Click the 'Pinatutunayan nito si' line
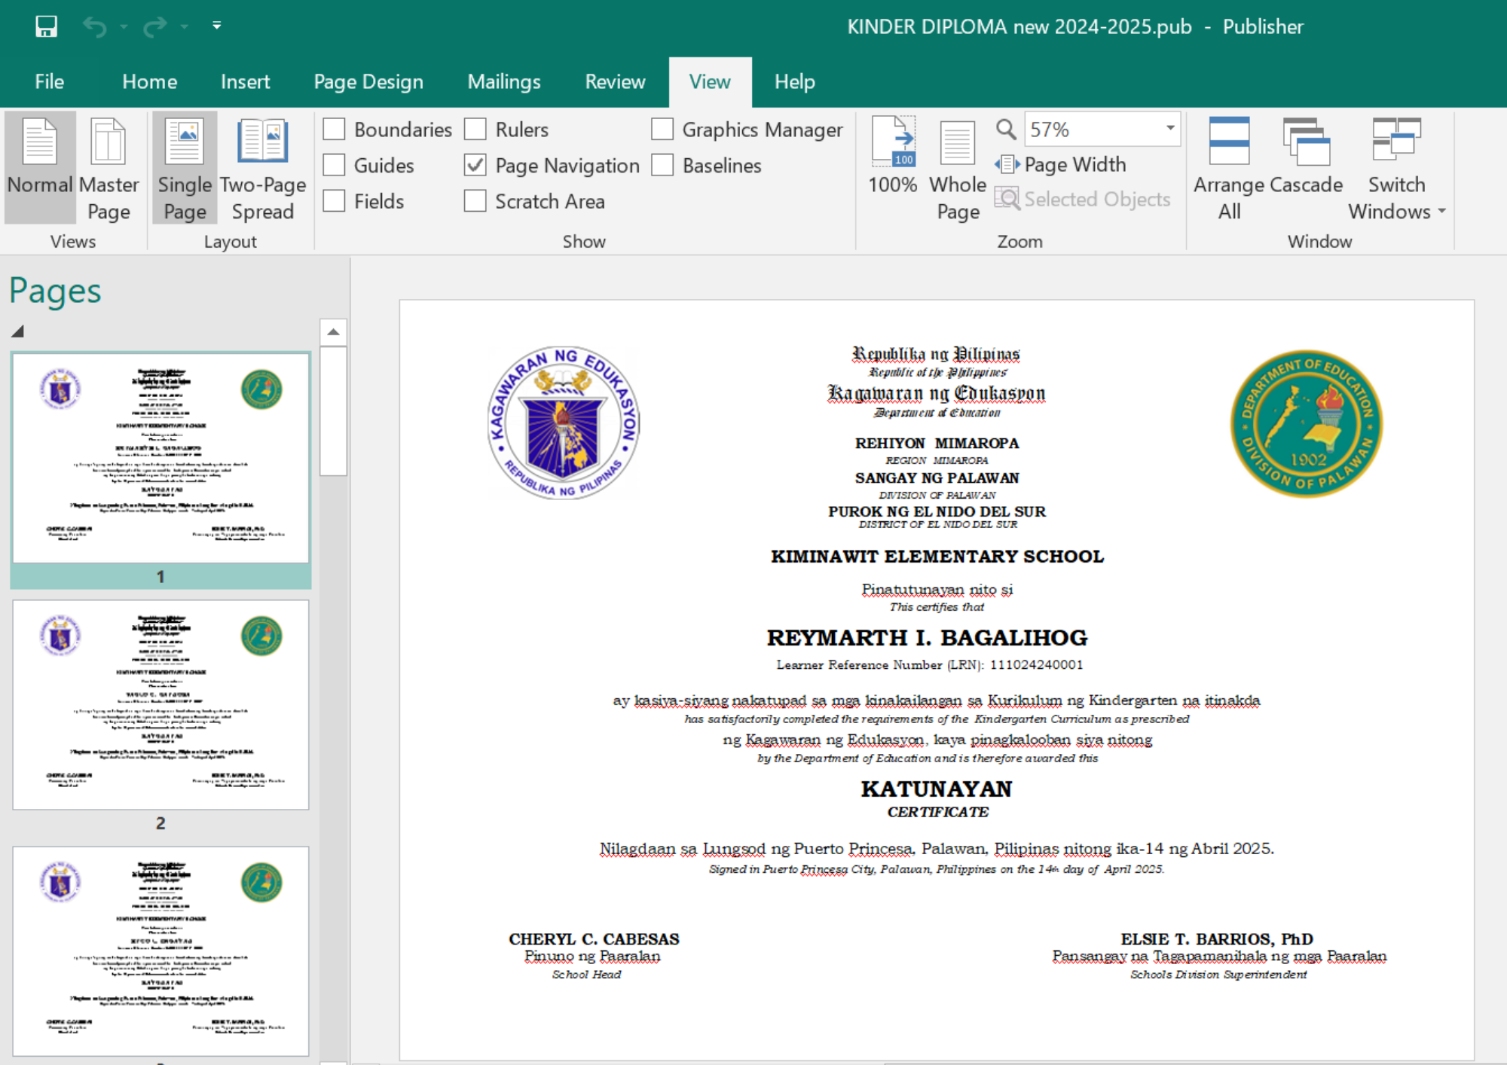Screen dimensions: 1507x1065 937,589
